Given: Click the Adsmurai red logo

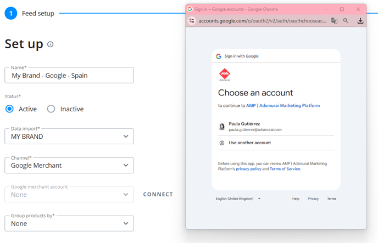Looking at the screenshot, I should pyautogui.click(x=224, y=75).
